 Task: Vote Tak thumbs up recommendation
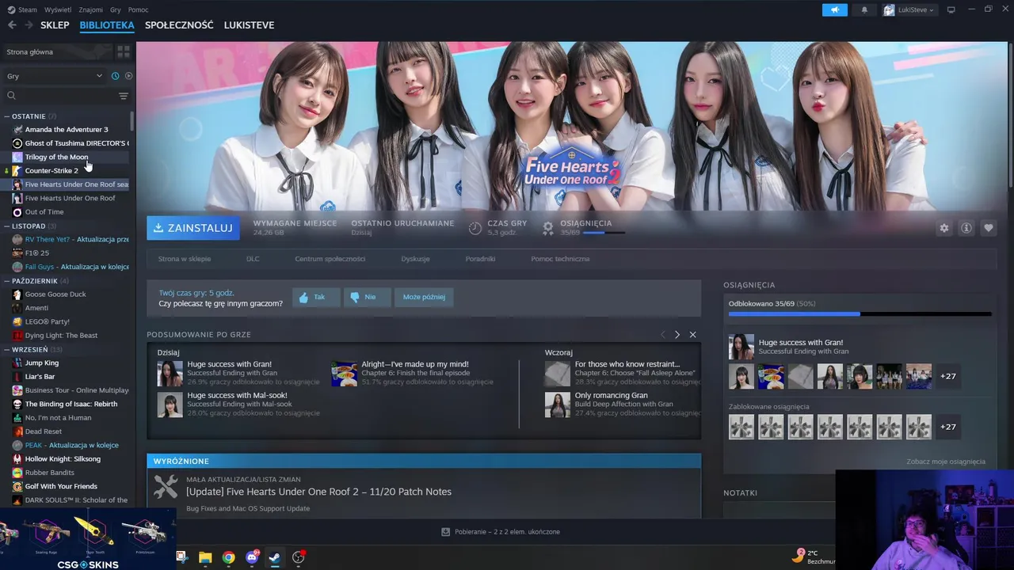(316, 297)
